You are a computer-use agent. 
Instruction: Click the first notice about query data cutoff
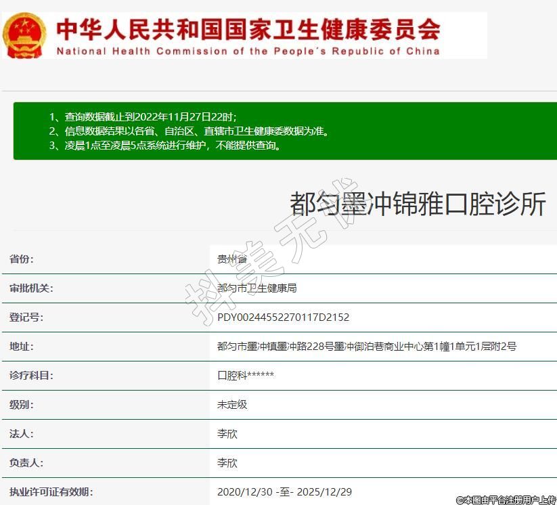tap(143, 116)
